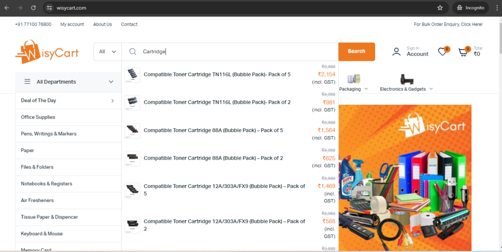The width and height of the screenshot is (502, 252).
Task: Click the ₹625 price
Action: tap(329, 158)
